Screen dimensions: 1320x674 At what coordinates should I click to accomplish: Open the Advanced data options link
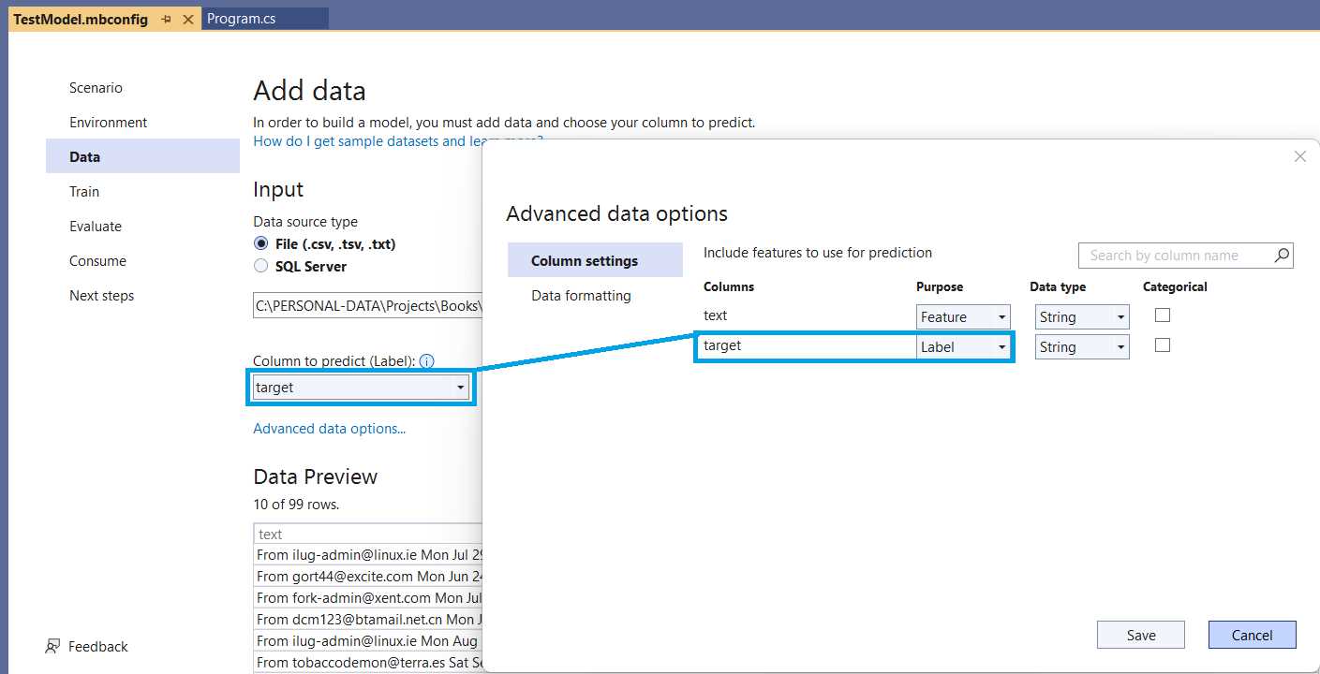(329, 428)
